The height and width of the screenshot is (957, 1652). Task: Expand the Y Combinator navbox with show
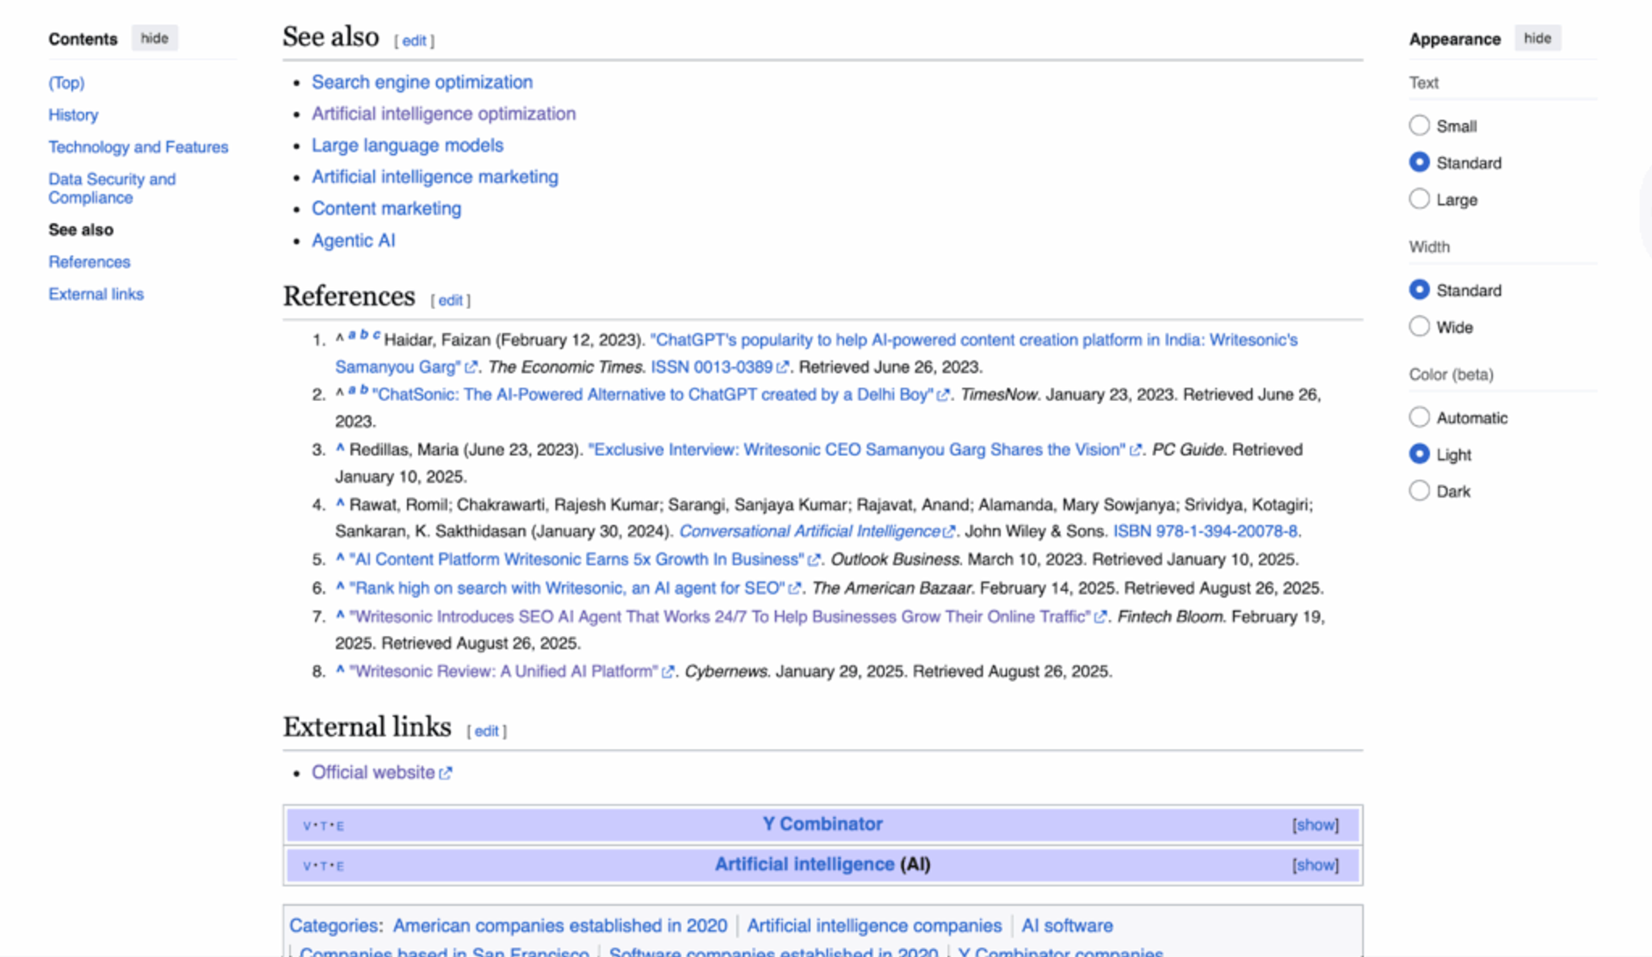(1315, 824)
